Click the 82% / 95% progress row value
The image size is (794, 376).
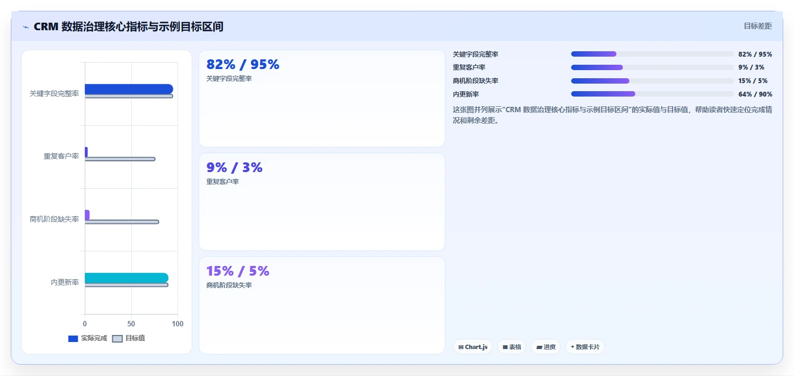(755, 54)
